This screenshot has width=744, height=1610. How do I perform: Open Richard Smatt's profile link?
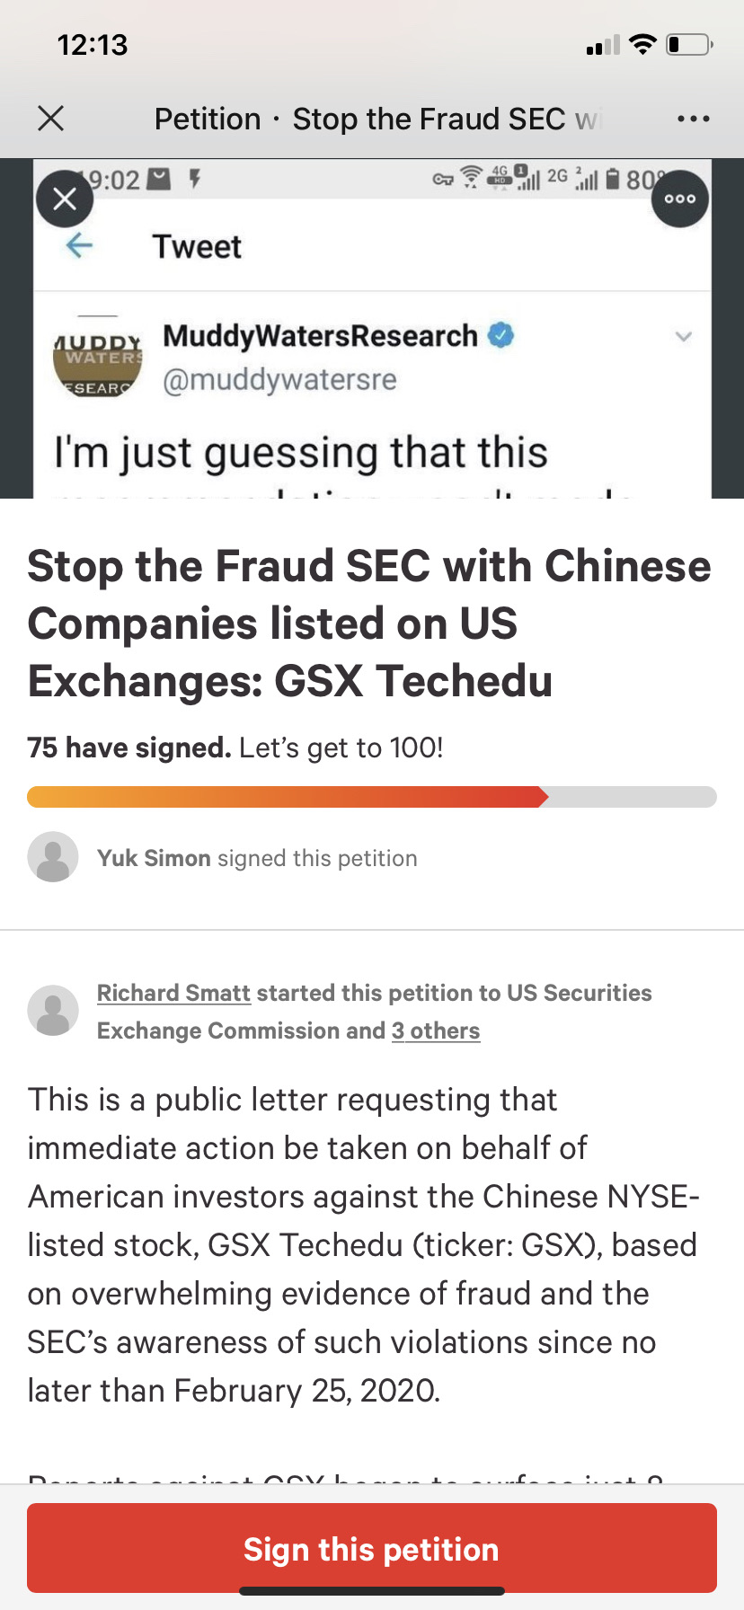coord(173,993)
